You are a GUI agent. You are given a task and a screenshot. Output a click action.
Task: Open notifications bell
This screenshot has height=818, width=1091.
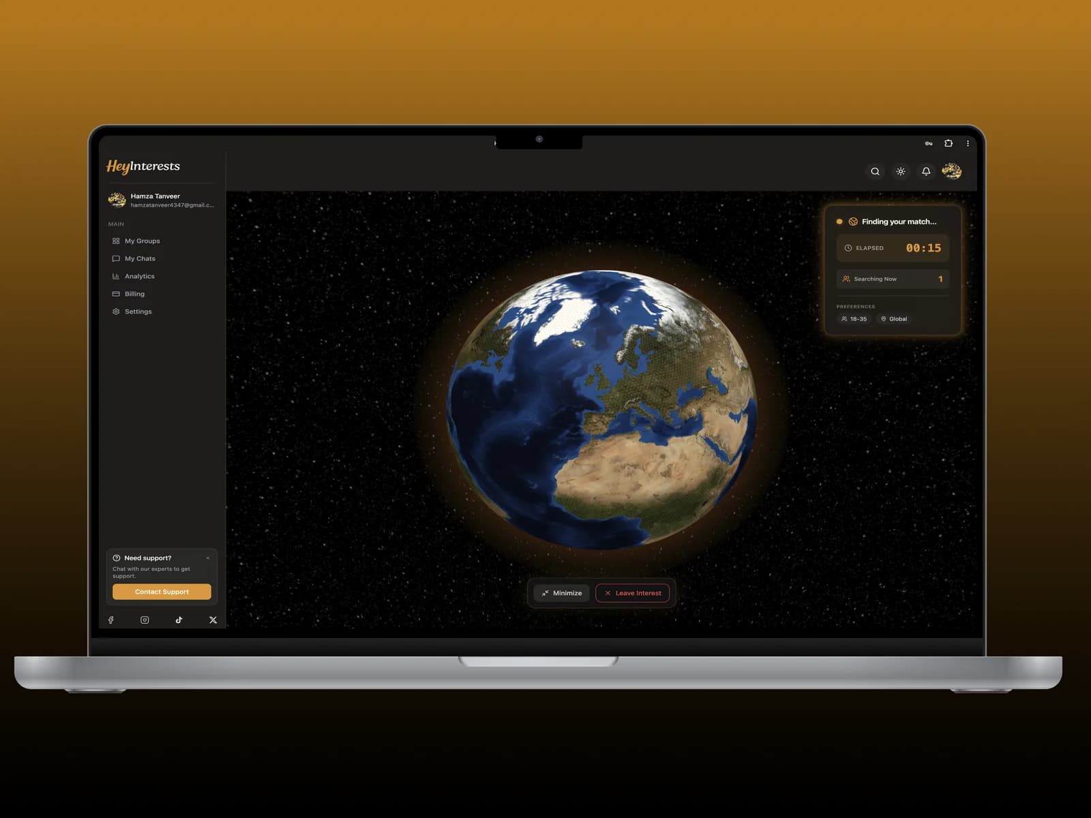[926, 172]
